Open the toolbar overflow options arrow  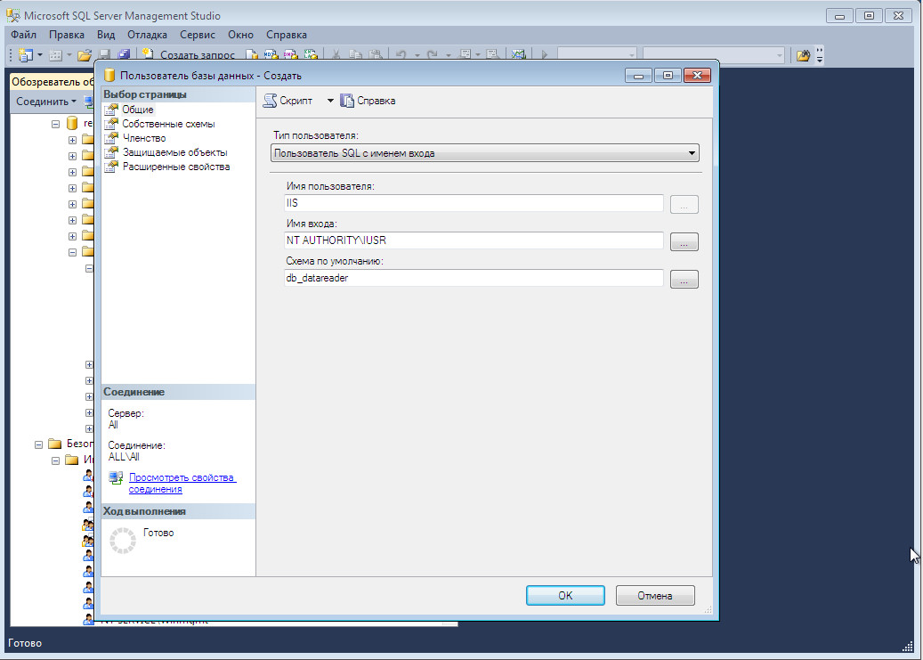click(820, 56)
